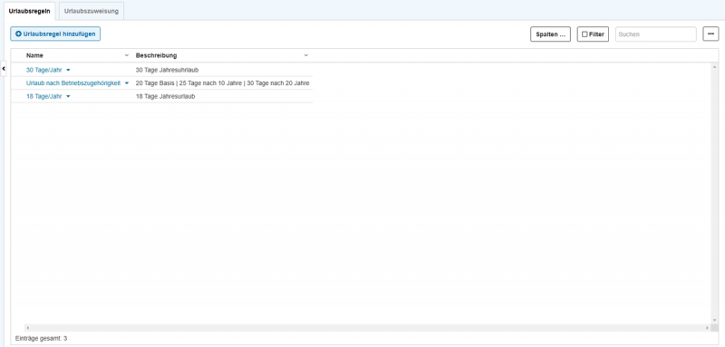Click into the Suchen search field
This screenshot has height=347, width=725.
(655, 34)
